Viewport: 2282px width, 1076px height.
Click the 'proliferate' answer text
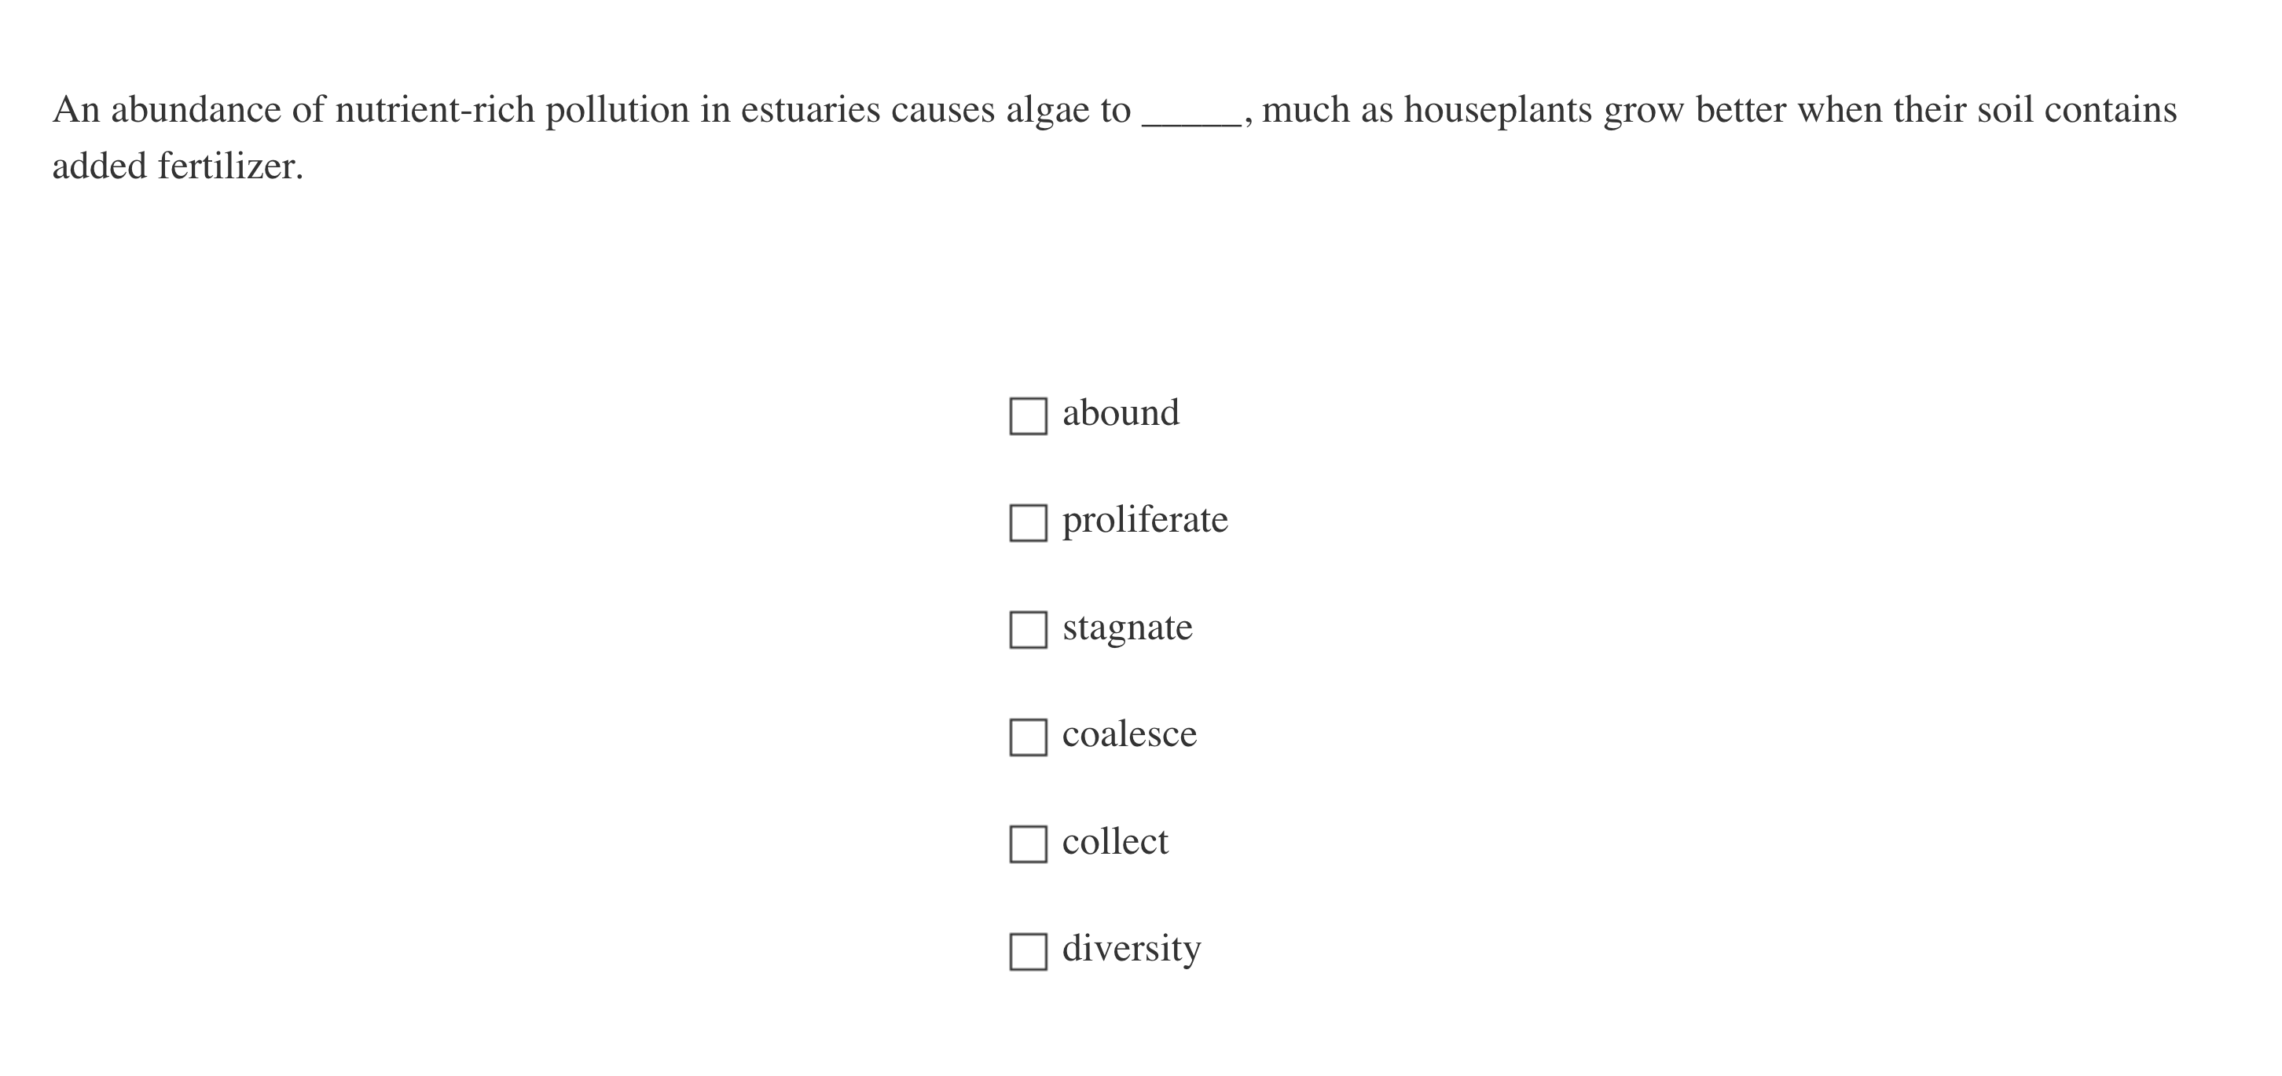pyautogui.click(x=1145, y=520)
